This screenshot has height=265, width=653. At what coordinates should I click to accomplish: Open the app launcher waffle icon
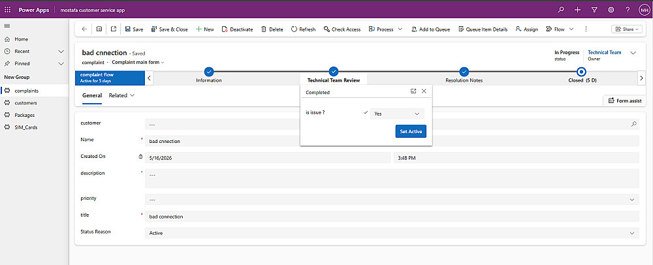click(7, 10)
